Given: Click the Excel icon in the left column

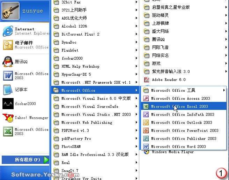Looking at the screenshot, I should coord(8,132).
